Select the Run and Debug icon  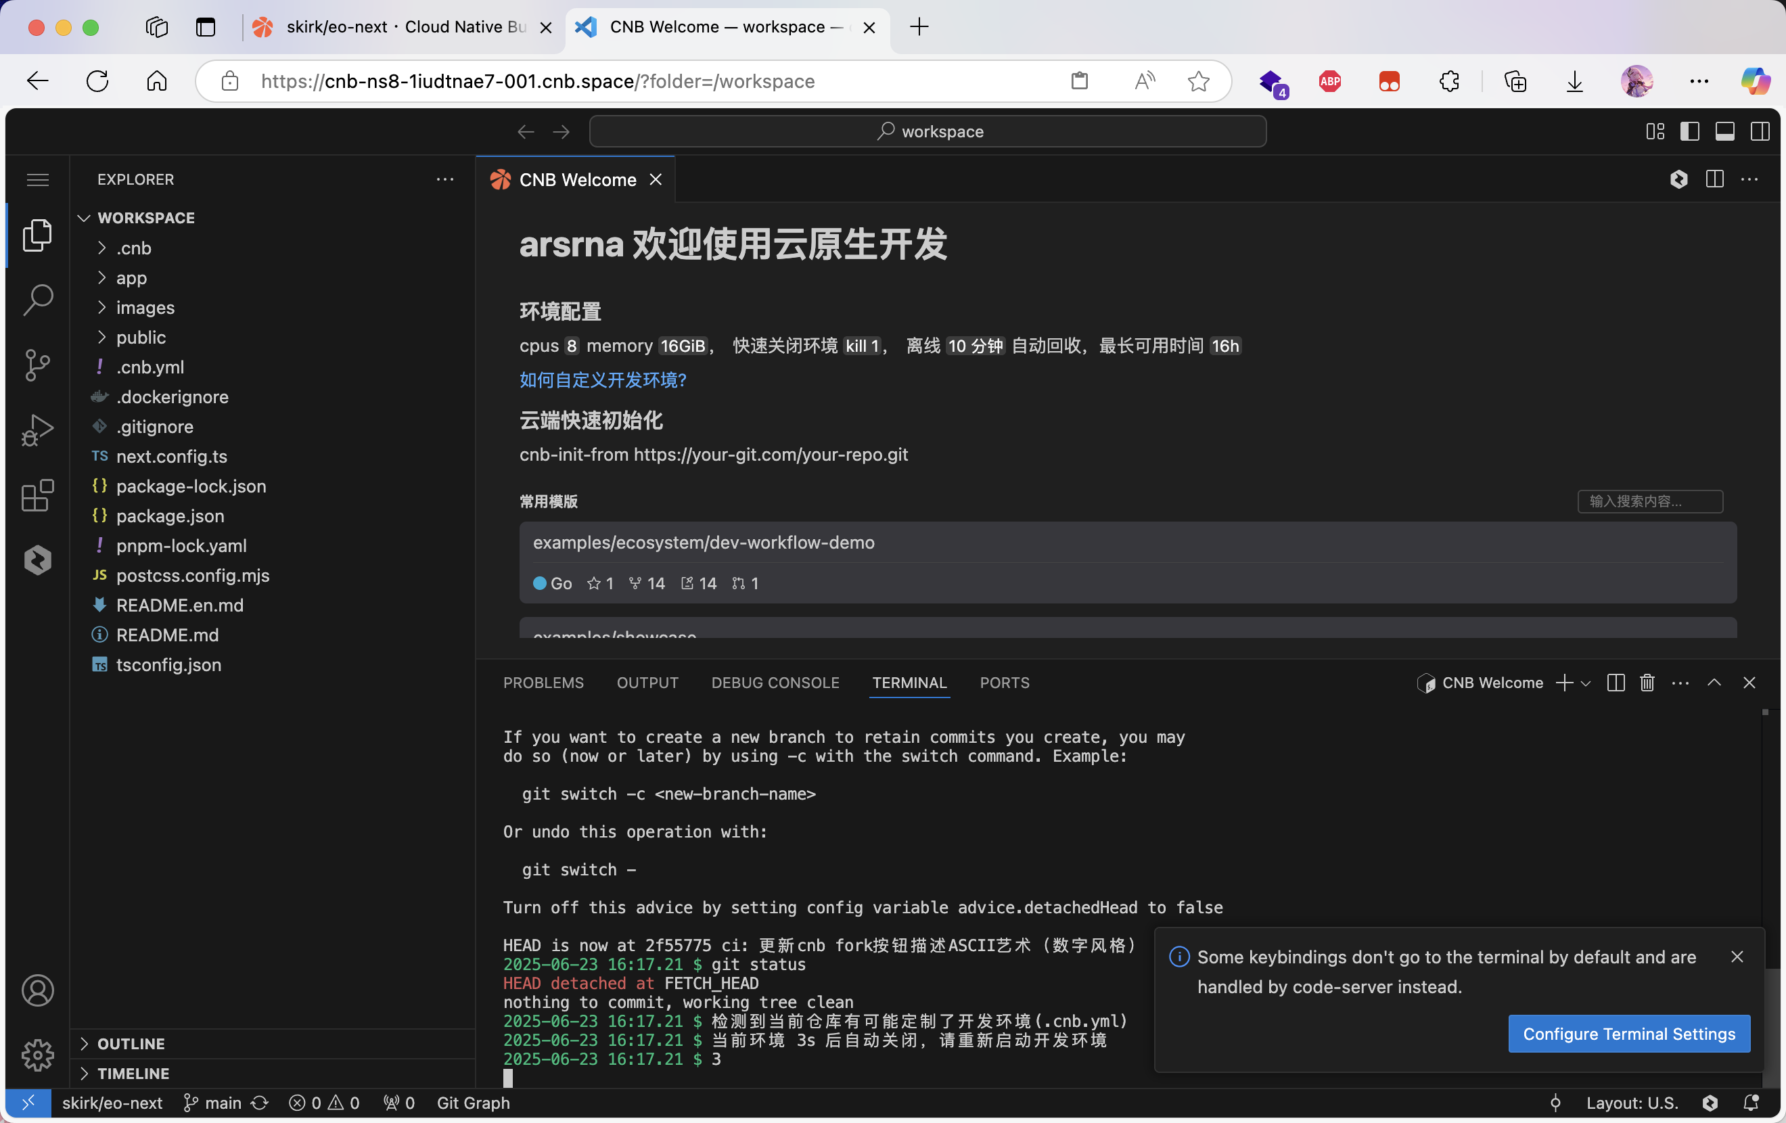point(37,430)
